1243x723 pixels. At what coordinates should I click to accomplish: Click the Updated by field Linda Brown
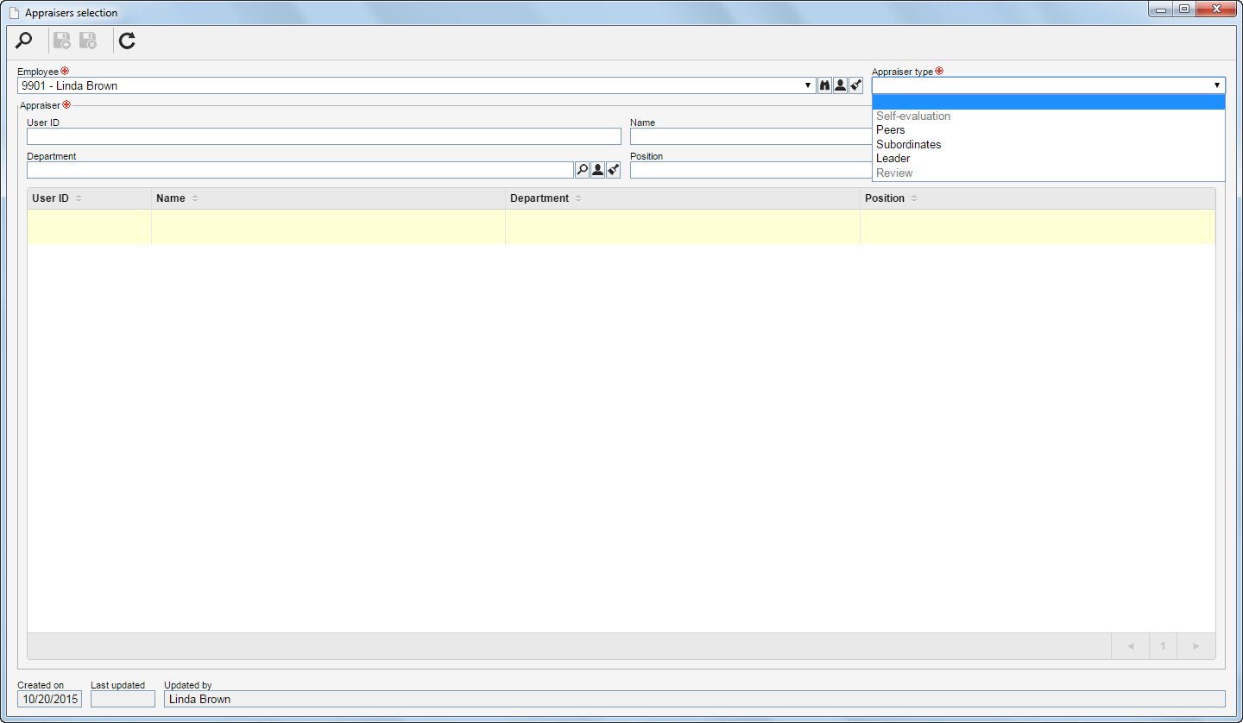pyautogui.click(x=694, y=699)
